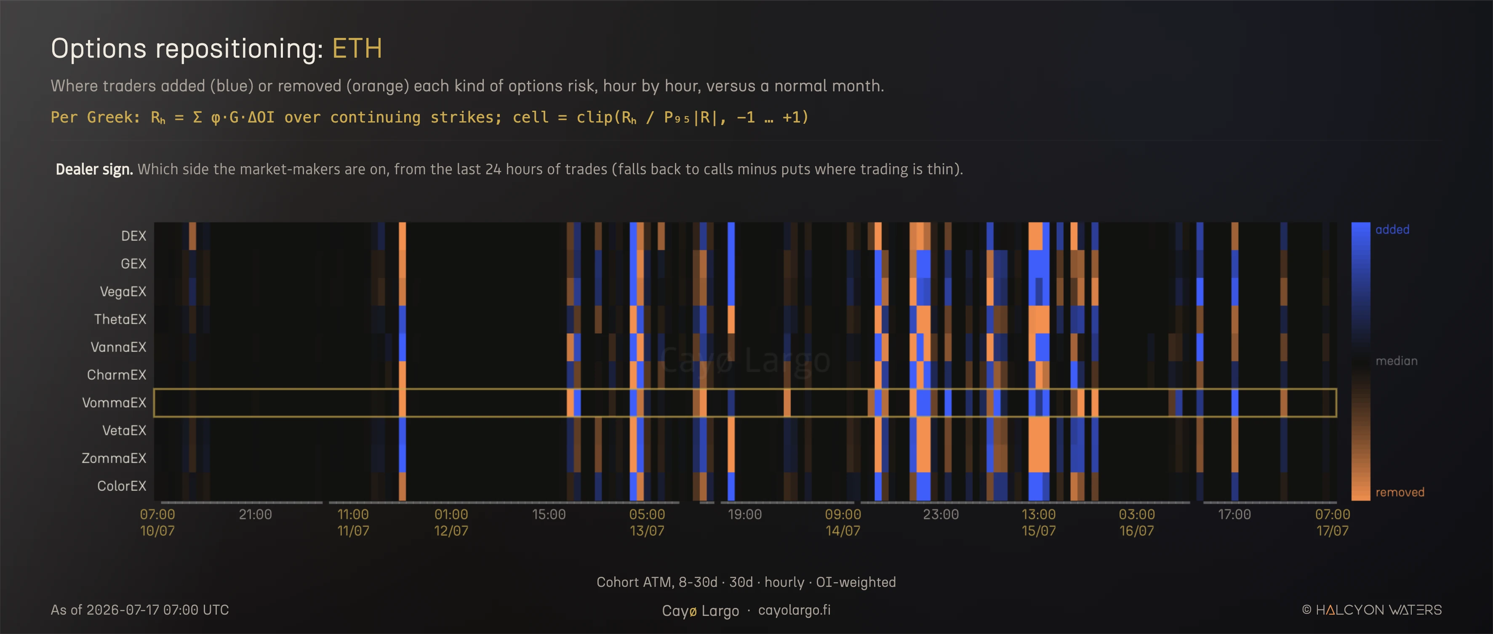Click the 15:00 axis tick label
The image size is (1493, 634).
(549, 514)
